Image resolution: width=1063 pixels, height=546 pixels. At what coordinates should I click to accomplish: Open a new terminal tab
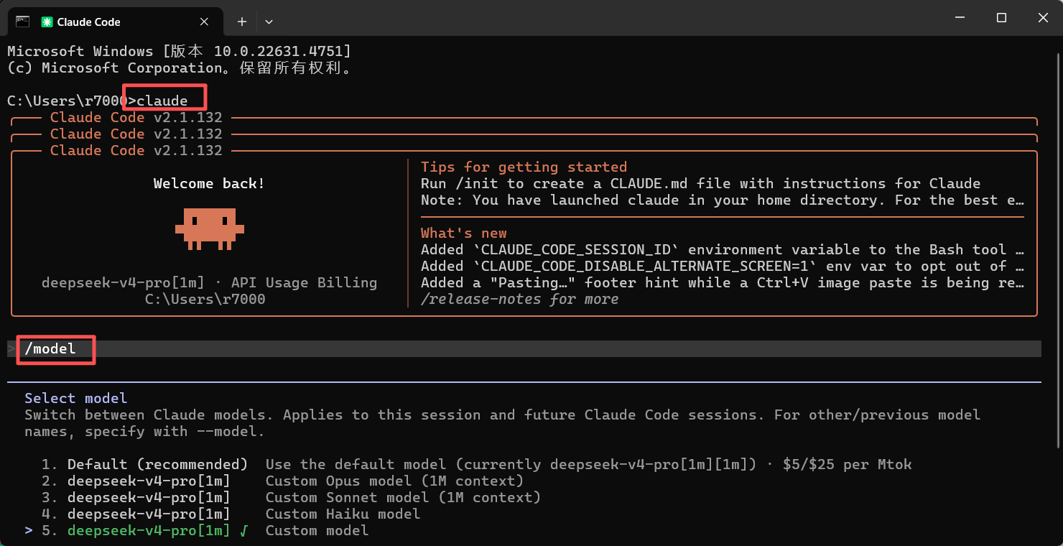(x=242, y=22)
